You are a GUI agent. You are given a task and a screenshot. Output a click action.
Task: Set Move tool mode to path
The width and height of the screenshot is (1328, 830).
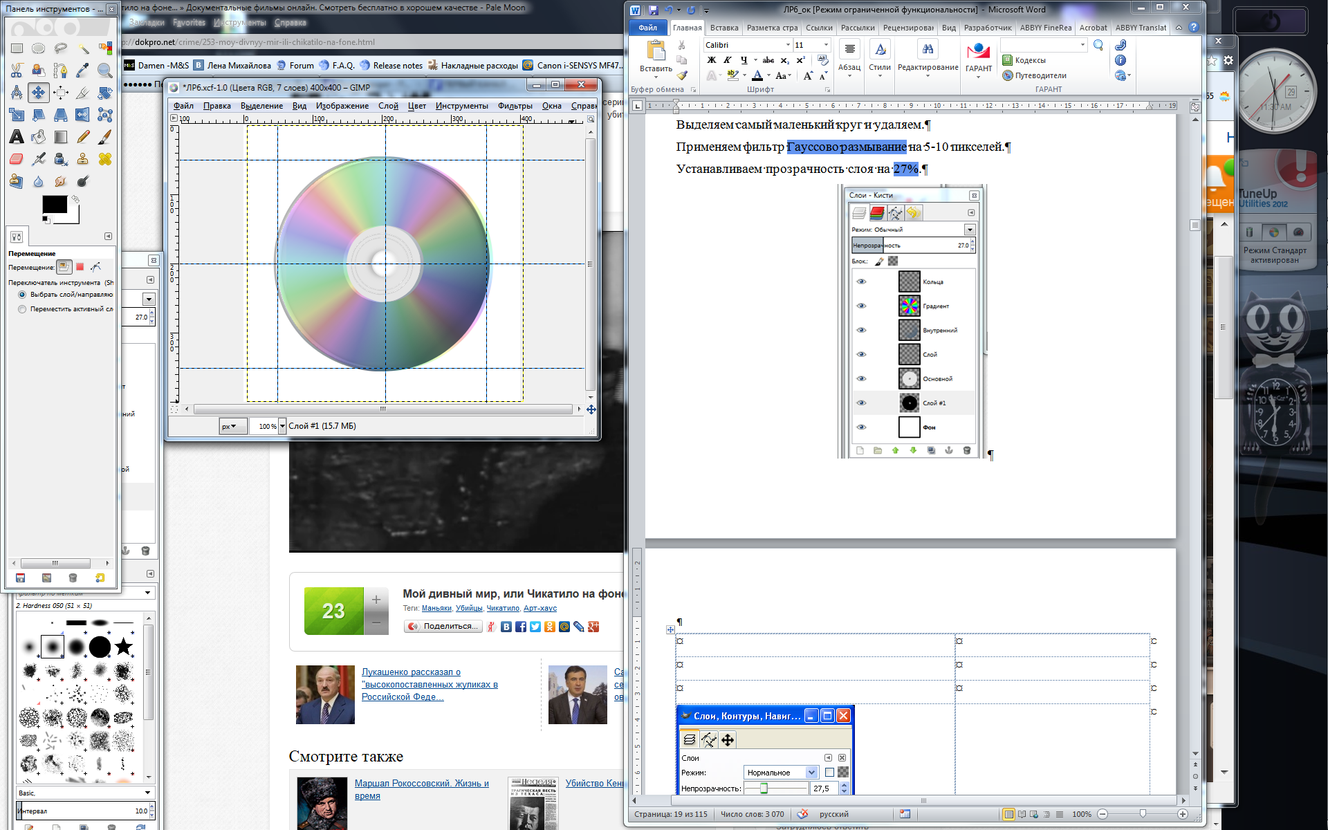tap(95, 267)
